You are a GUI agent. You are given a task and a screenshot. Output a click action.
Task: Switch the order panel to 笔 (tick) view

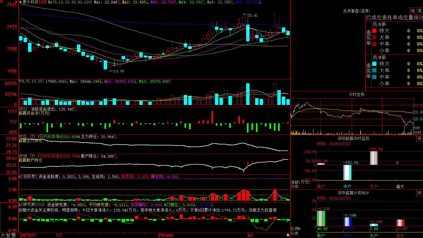click(420, 11)
